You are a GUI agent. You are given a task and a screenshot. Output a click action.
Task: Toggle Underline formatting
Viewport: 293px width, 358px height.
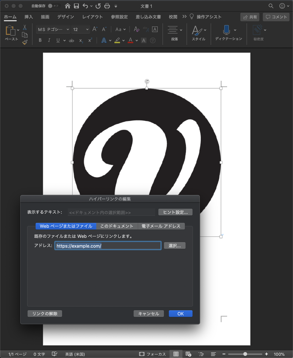tap(58, 40)
